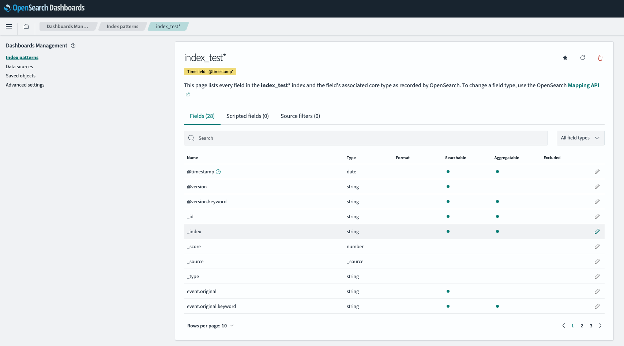The height and width of the screenshot is (346, 624).
Task: Switch to Scripted fields (0) tab
Action: coord(248,116)
